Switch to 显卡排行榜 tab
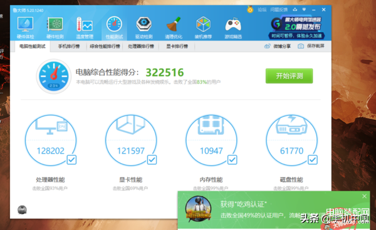Viewport: 376px width, 230px height. [177, 46]
